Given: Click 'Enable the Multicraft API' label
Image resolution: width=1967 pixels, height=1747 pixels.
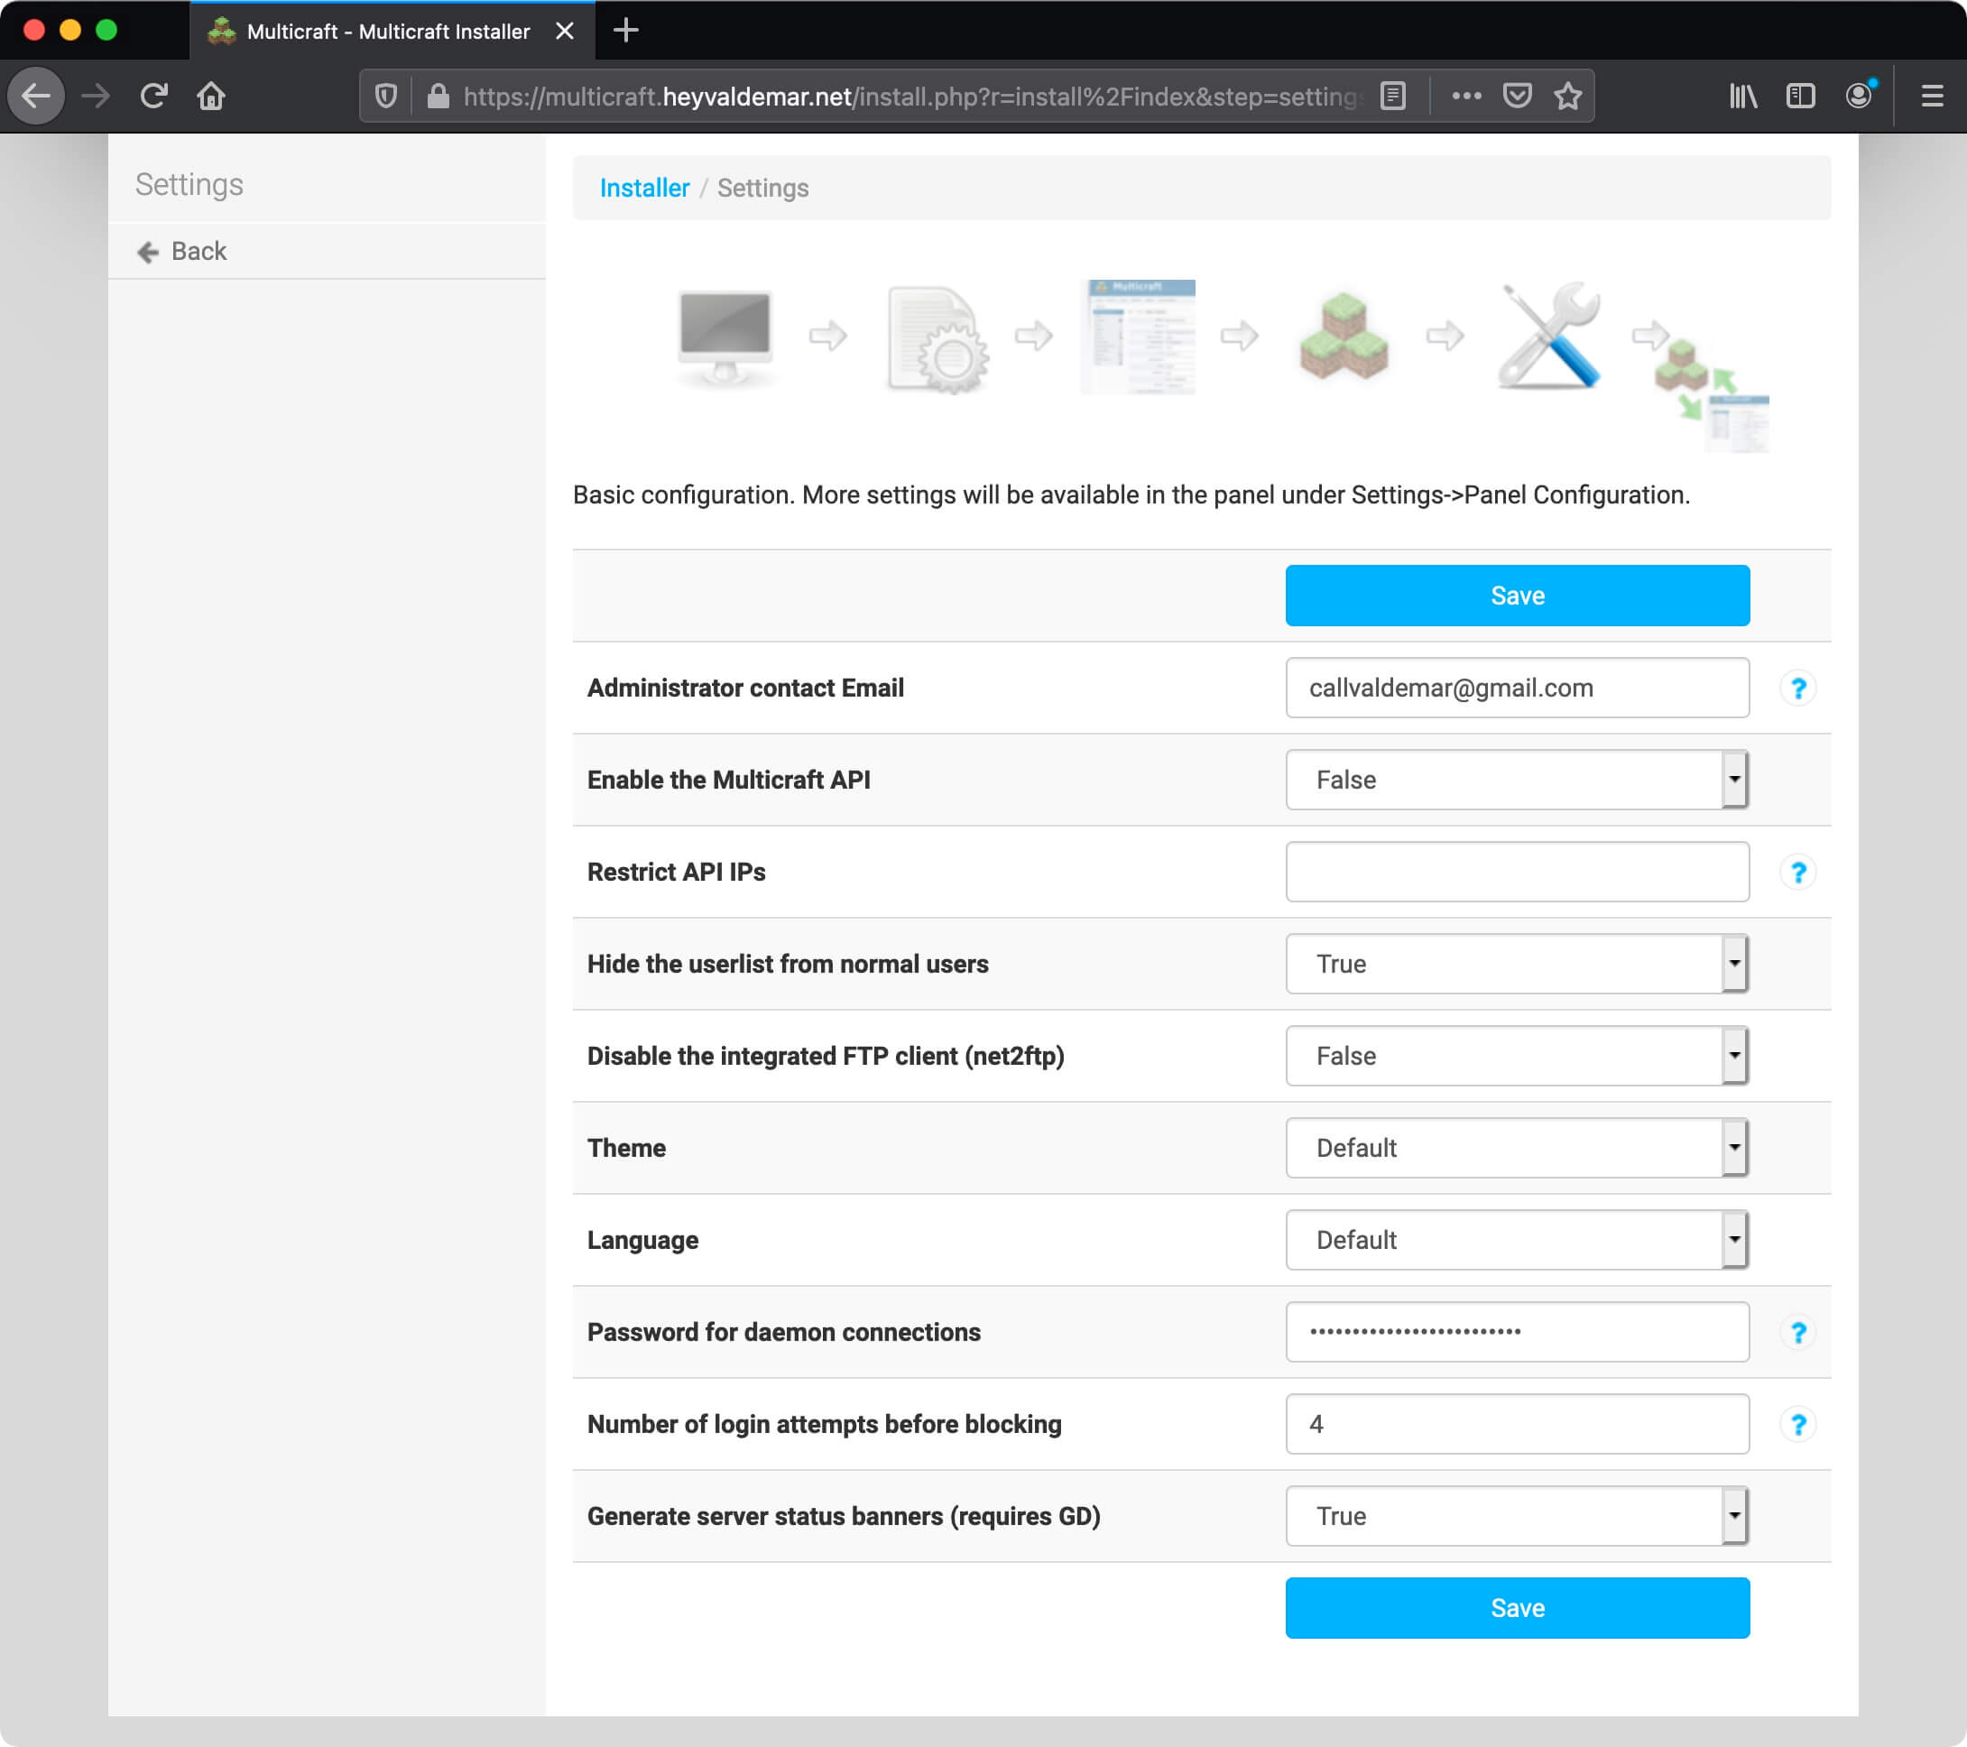Looking at the screenshot, I should (728, 780).
